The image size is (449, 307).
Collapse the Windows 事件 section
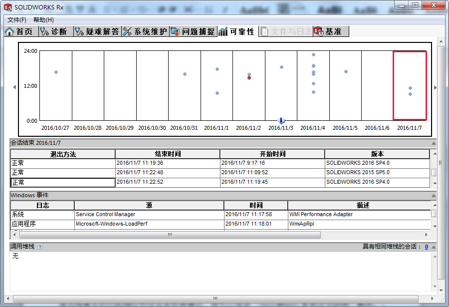[x=434, y=196]
